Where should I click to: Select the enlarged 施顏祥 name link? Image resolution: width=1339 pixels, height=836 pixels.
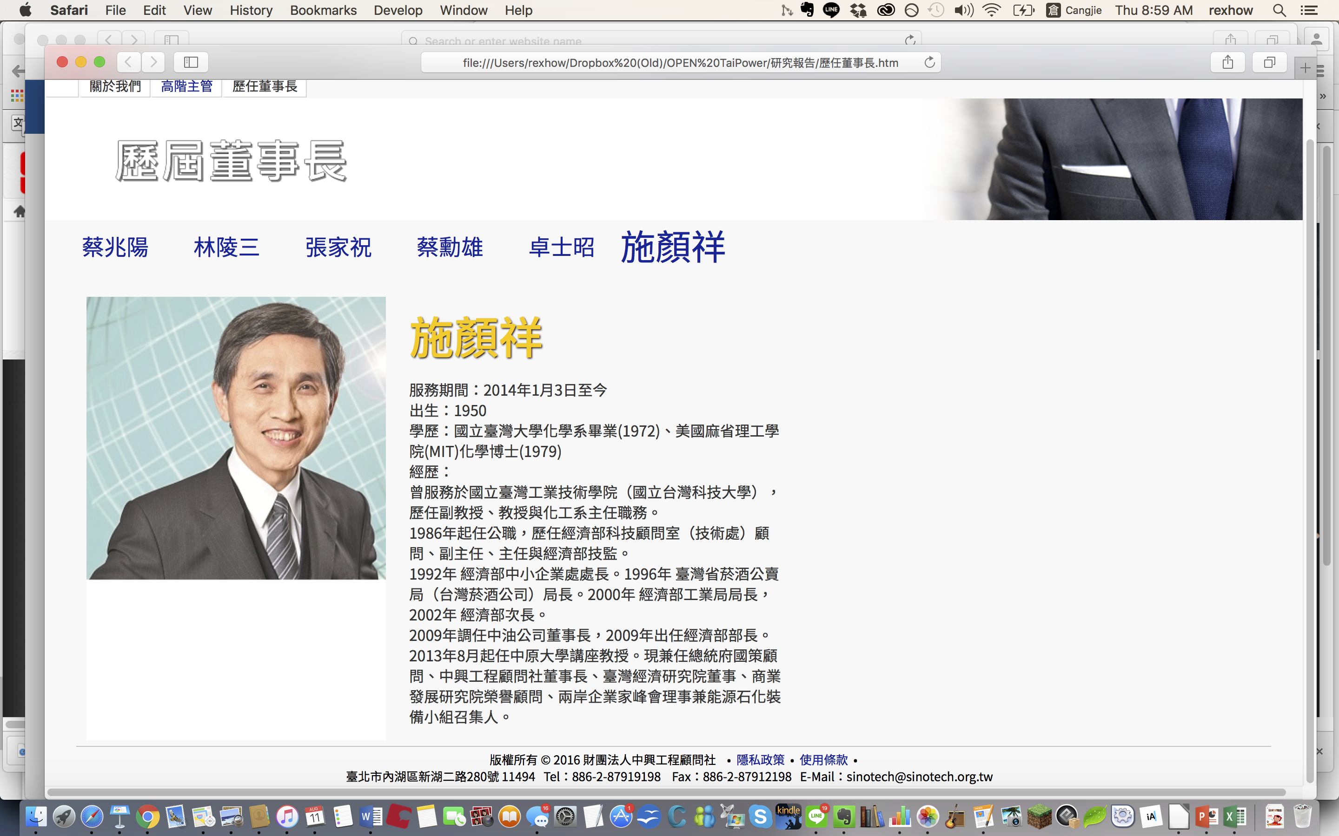(x=673, y=247)
